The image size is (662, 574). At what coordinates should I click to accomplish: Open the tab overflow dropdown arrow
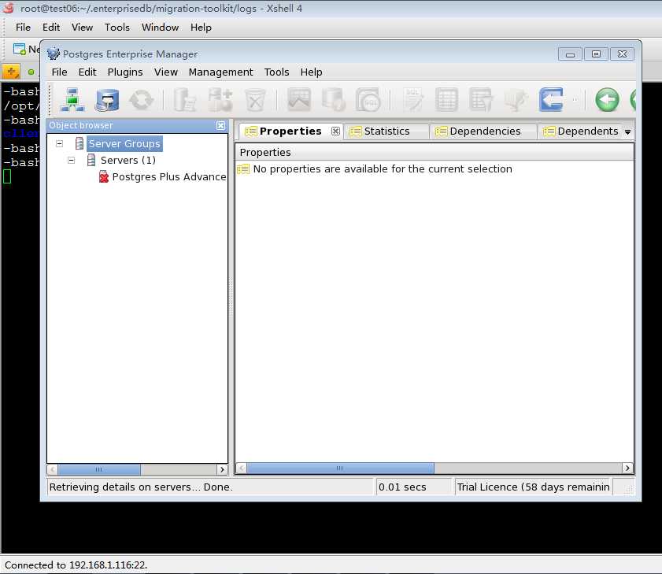pyautogui.click(x=628, y=131)
